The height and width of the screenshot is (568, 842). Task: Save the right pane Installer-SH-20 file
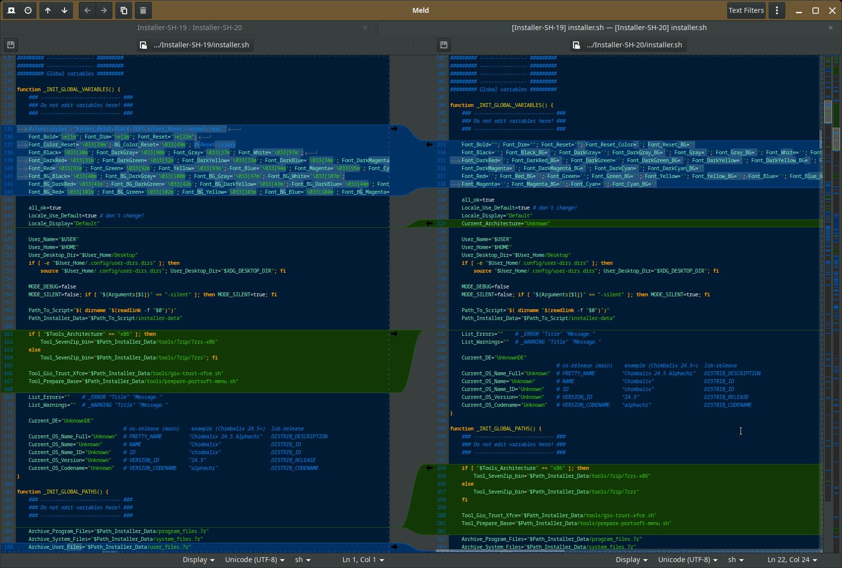point(443,45)
